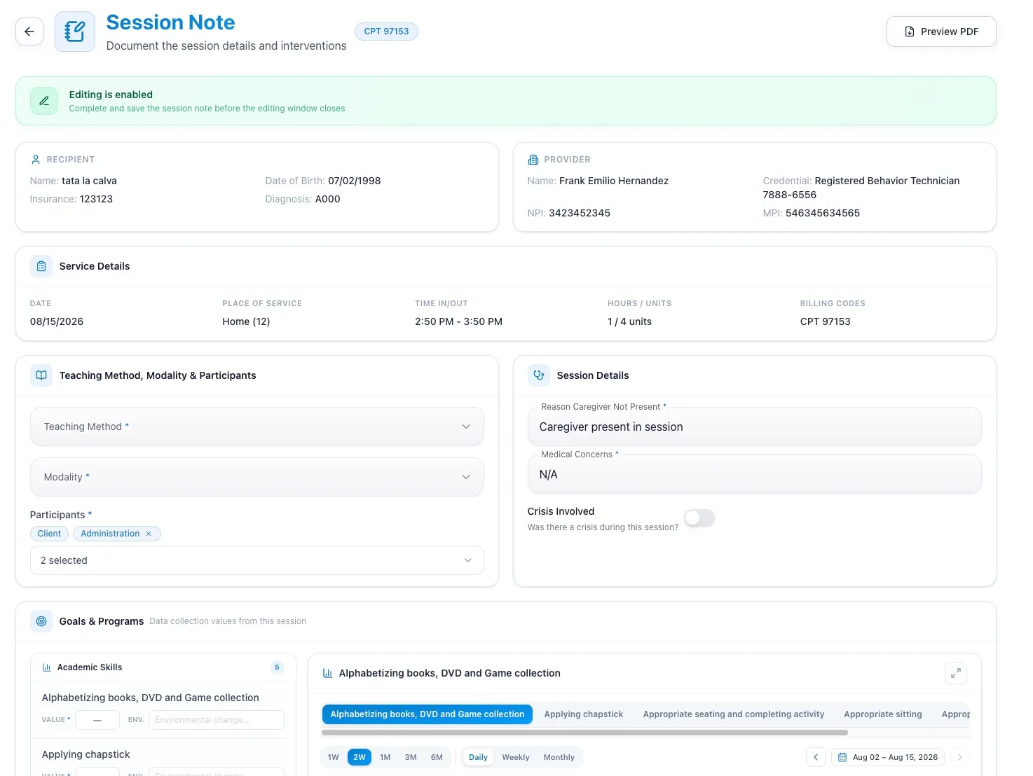Click the time 2:50 PM - 3:50 PM
The width and height of the screenshot is (1033, 776).
(x=458, y=321)
